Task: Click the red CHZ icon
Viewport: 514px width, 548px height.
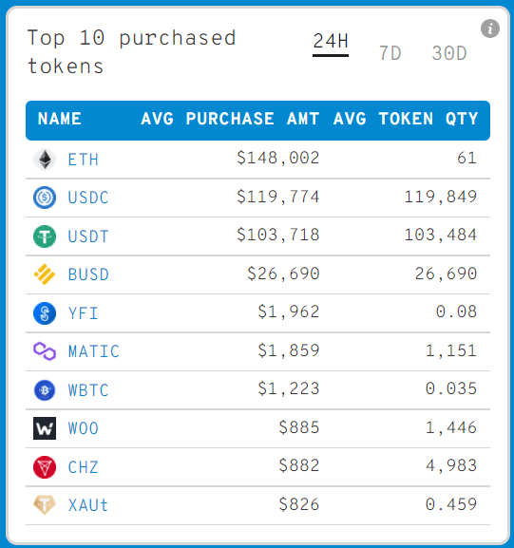Action: [x=45, y=467]
